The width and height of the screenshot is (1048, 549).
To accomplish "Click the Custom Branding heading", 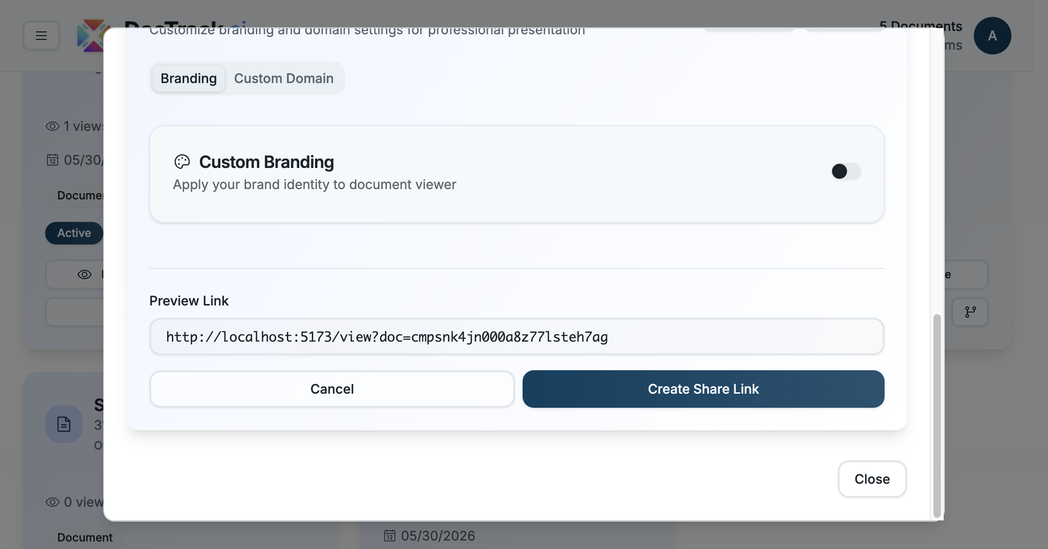I will click(x=266, y=162).
